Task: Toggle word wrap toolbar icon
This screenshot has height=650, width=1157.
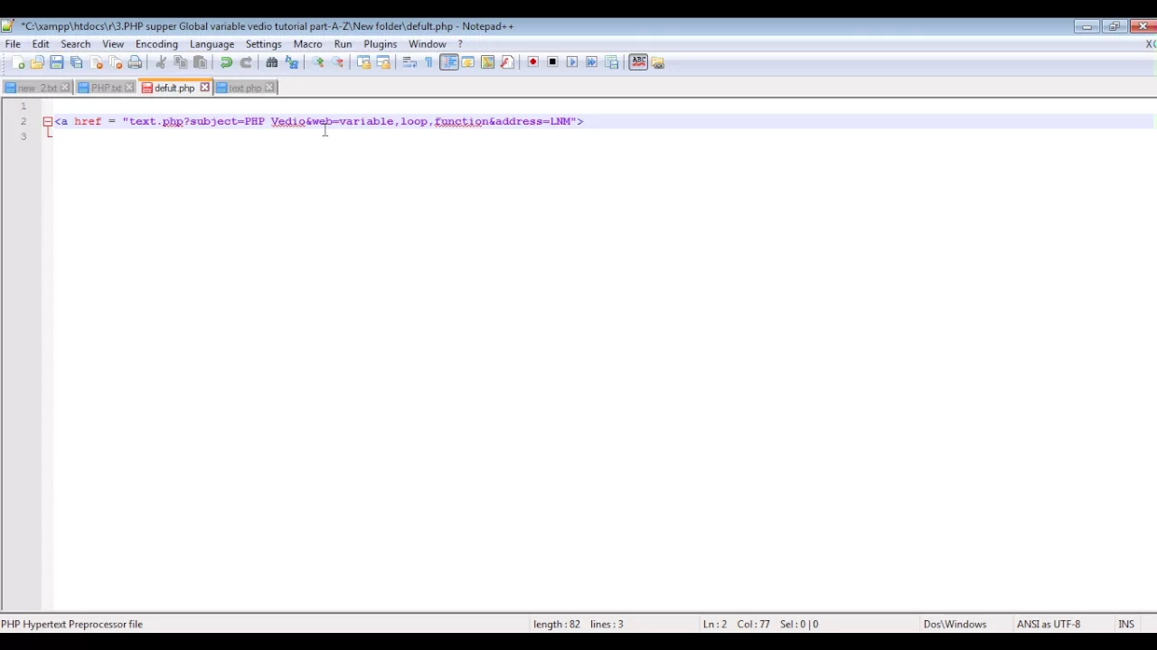Action: [409, 62]
